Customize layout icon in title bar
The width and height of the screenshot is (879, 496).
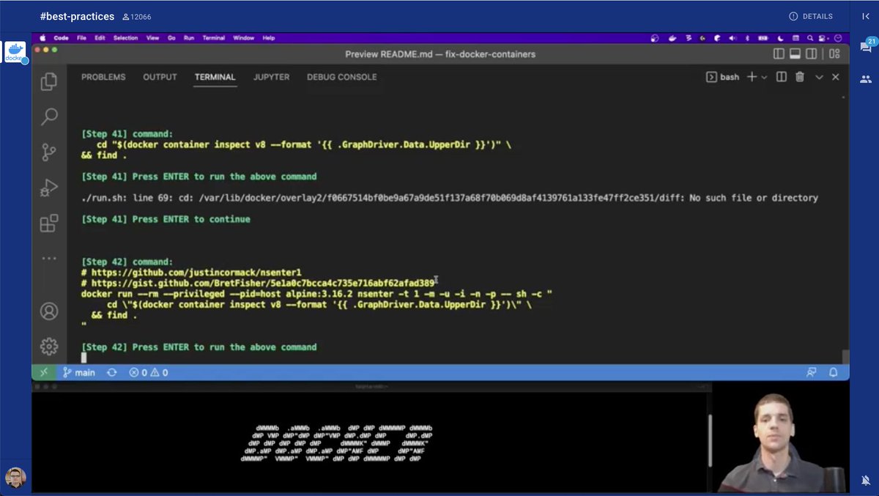[x=834, y=54]
